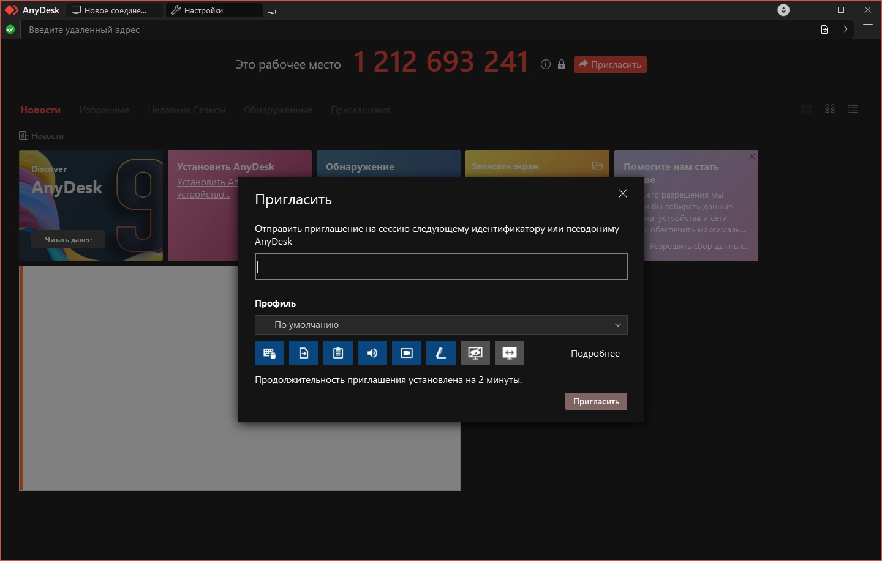This screenshot has width=882, height=561.
Task: Open the file transfer icon in address bar
Action: (x=824, y=29)
